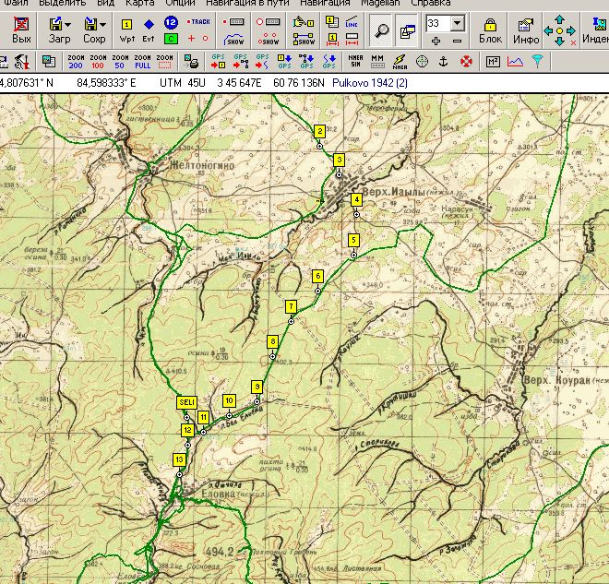Open the Справка help menu
Screen dimensions: 609x584
430,3
